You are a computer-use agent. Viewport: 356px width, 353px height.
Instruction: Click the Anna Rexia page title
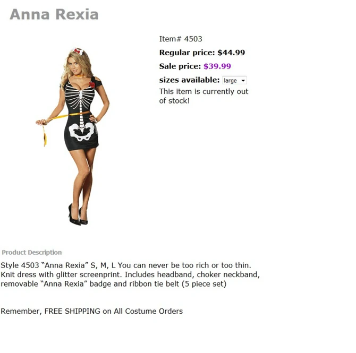coord(54,14)
